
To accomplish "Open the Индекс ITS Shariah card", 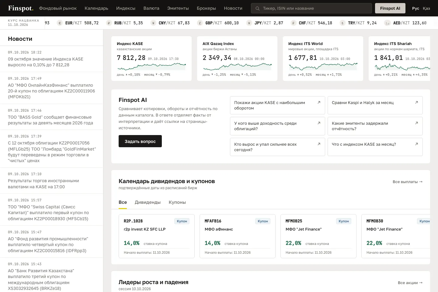I will (399, 58).
